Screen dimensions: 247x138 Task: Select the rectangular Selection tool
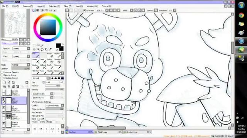pos(34,45)
